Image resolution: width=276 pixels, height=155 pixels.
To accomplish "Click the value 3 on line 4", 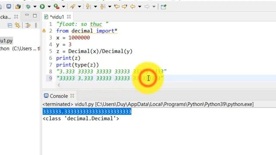I will click(x=70, y=44).
